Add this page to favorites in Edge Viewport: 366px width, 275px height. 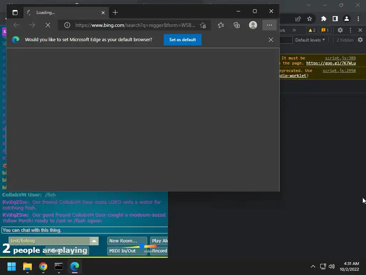click(203, 25)
